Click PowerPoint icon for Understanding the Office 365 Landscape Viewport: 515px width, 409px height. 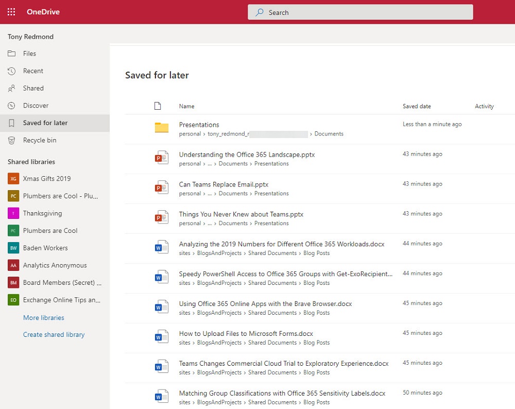pos(162,157)
